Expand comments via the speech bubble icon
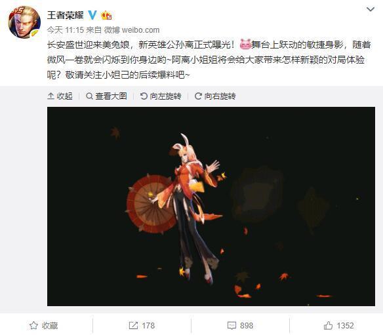This screenshot has height=335, width=383. [232, 325]
